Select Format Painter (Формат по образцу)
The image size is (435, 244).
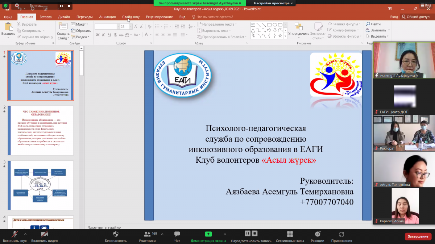click(35, 37)
